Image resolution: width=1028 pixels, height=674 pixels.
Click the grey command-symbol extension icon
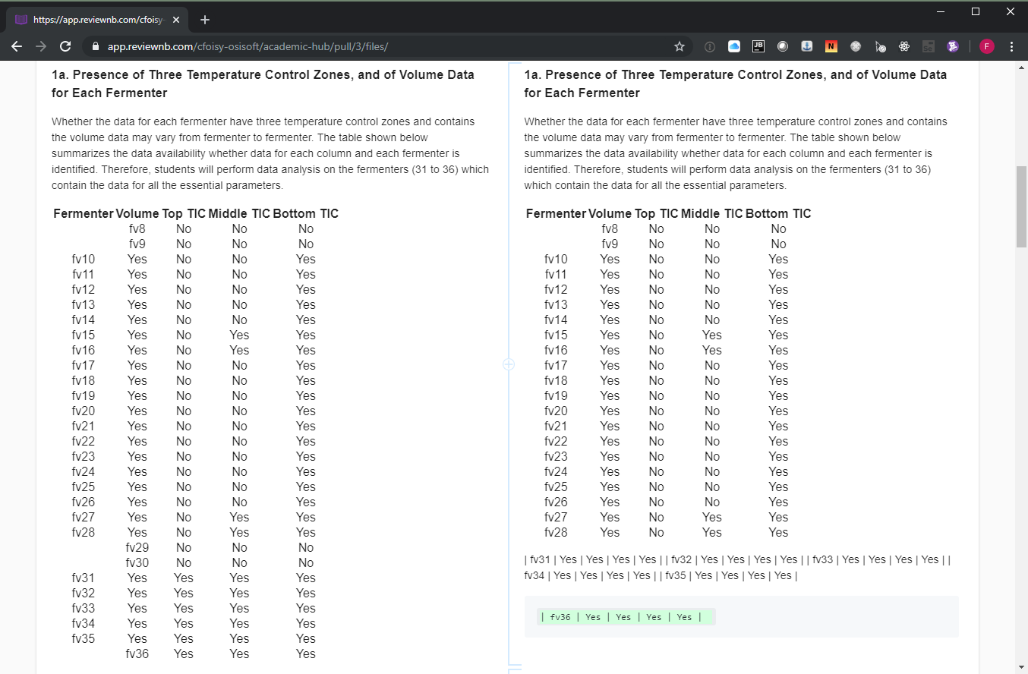pos(856,46)
